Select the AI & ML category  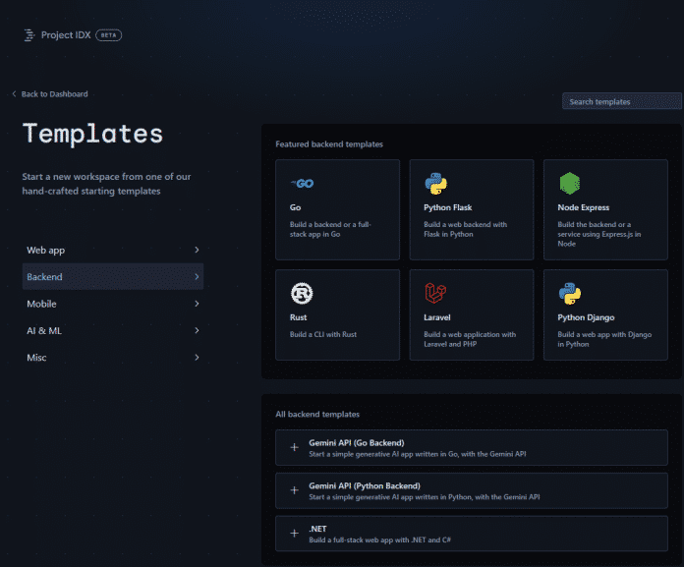113,330
